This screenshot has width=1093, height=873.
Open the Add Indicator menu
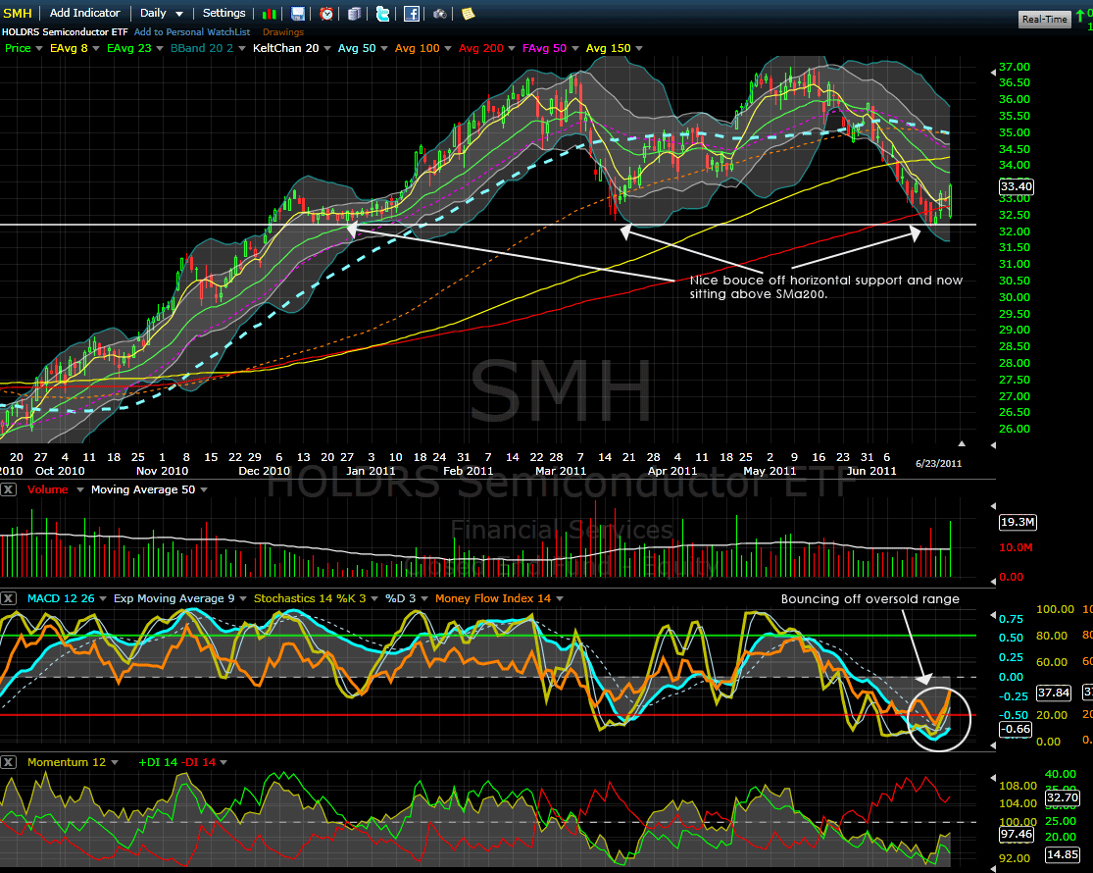point(85,14)
